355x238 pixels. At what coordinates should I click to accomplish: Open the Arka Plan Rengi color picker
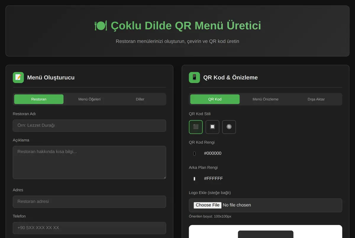pyautogui.click(x=194, y=179)
